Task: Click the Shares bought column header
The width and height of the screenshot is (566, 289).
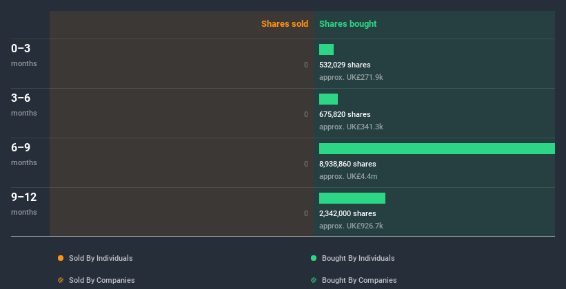Action: click(x=348, y=24)
